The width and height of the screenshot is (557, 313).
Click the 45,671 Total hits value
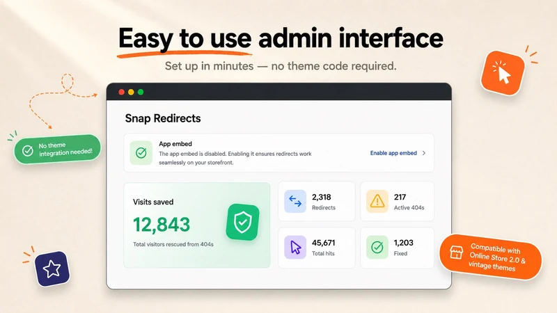click(323, 243)
